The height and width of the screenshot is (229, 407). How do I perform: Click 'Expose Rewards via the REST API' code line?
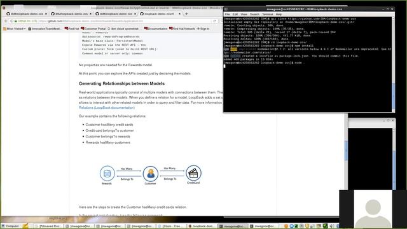coord(114,45)
